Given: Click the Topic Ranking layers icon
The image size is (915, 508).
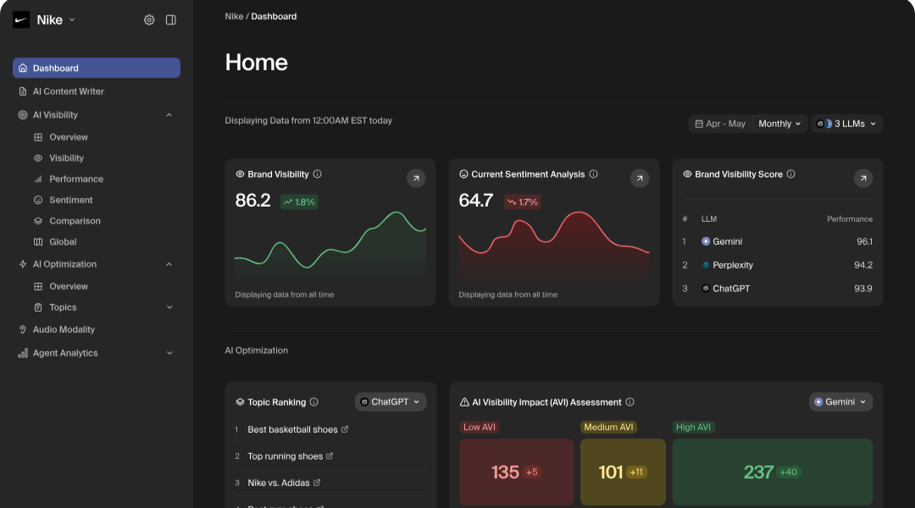Looking at the screenshot, I should (240, 402).
